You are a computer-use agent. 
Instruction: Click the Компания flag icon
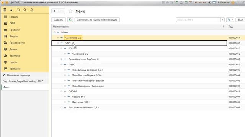click(5, 68)
